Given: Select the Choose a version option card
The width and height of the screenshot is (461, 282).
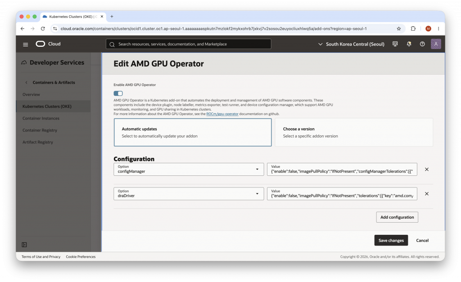Looking at the screenshot, I should pyautogui.click(x=354, y=132).
